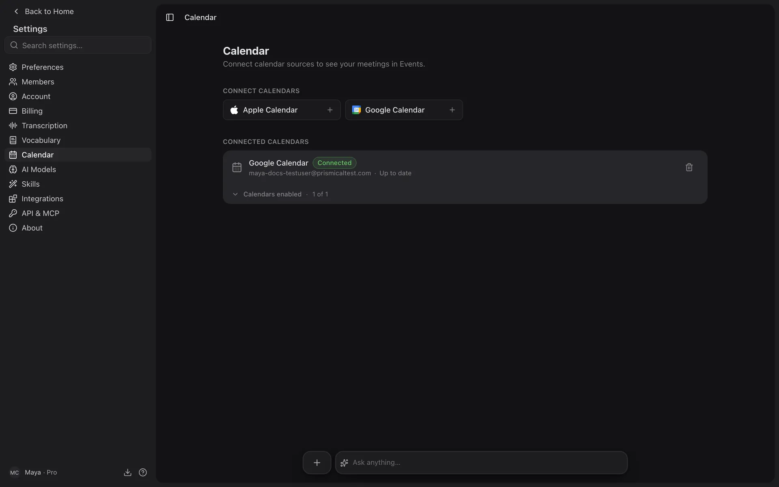Click the Search settings field
The width and height of the screenshot is (779, 487).
click(78, 45)
